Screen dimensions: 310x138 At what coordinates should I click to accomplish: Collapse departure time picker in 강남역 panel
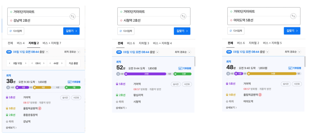[47, 52]
